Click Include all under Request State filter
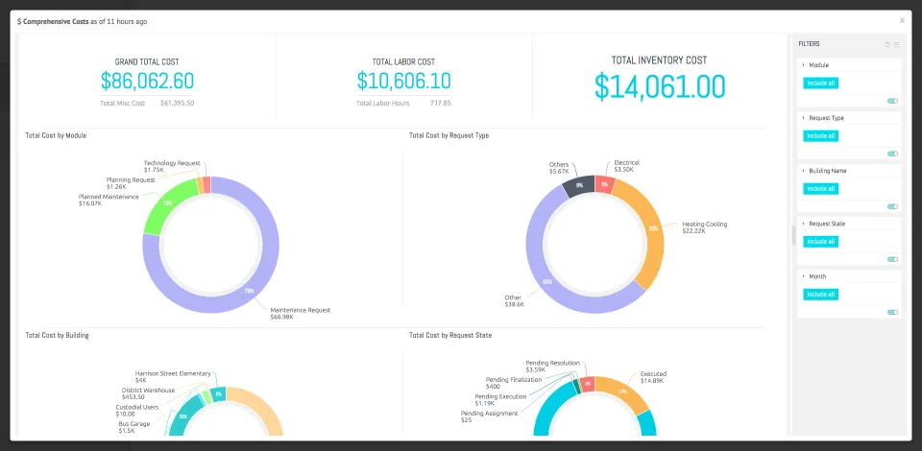Image resolution: width=922 pixels, height=451 pixels. point(821,242)
